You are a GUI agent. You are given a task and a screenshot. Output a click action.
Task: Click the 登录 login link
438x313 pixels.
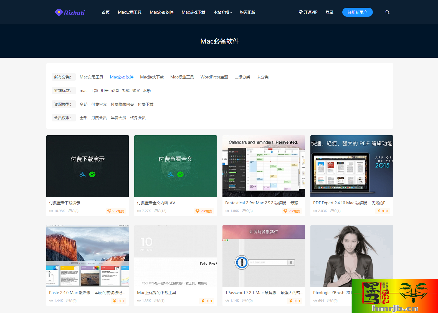tap(330, 12)
